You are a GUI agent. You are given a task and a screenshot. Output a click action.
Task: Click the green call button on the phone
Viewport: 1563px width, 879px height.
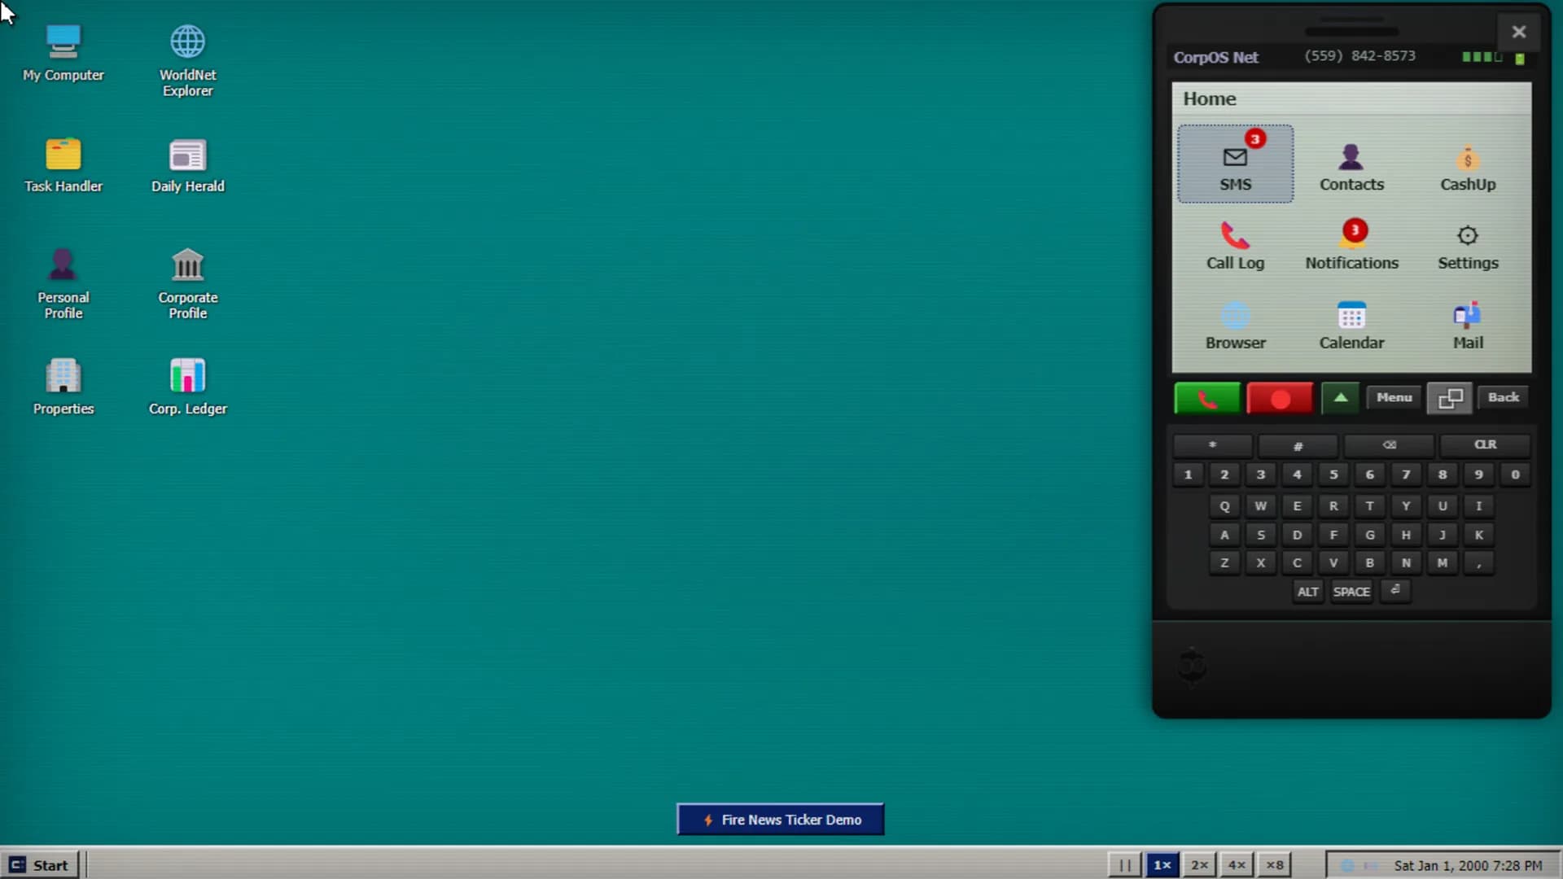[1207, 398]
